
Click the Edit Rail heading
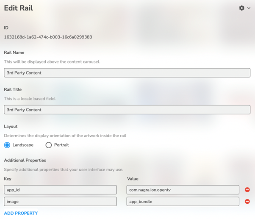(18, 8)
